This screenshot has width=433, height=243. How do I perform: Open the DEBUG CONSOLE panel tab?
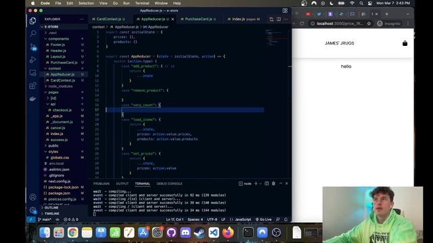pyautogui.click(x=169, y=184)
